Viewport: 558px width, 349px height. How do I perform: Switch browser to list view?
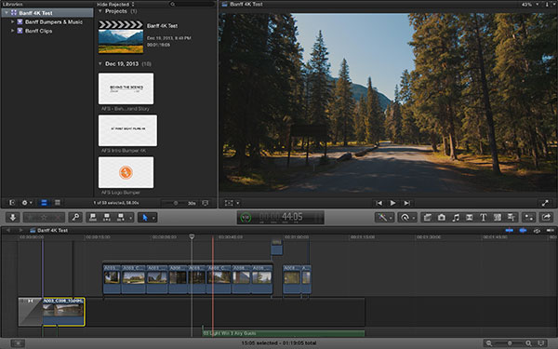coord(58,203)
